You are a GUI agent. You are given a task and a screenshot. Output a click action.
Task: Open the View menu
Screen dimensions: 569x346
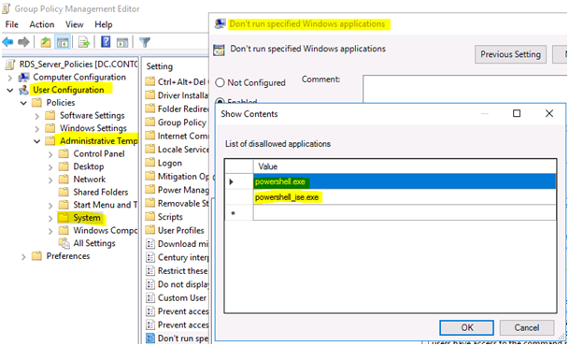click(x=74, y=24)
